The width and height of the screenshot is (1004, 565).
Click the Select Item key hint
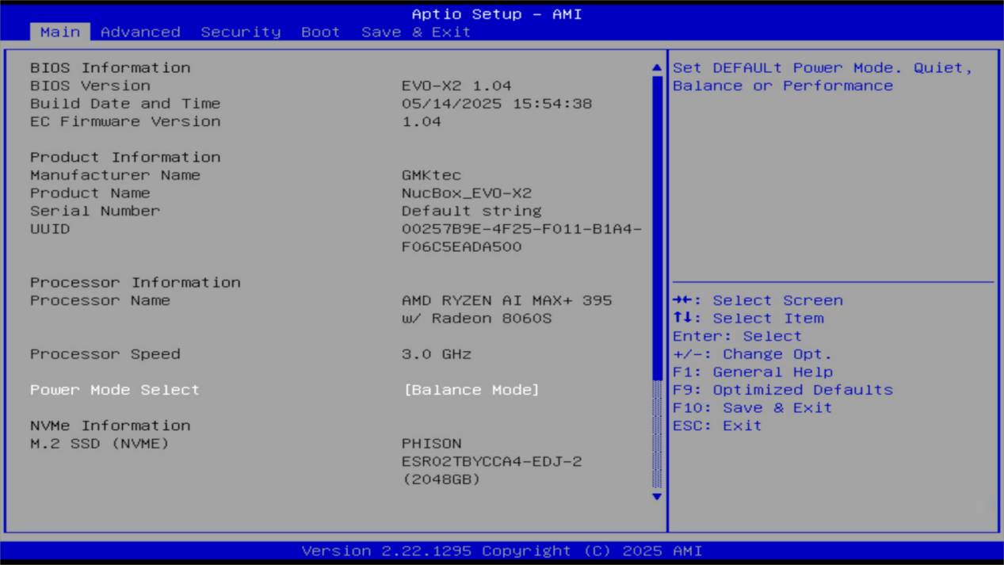748,319
